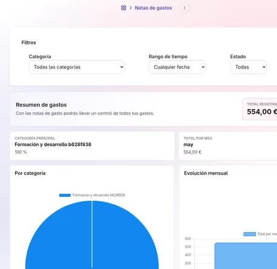Viewport: 277px width, 269px height.
Task: Click the 554,00 € total registered amount
Action: [262, 111]
